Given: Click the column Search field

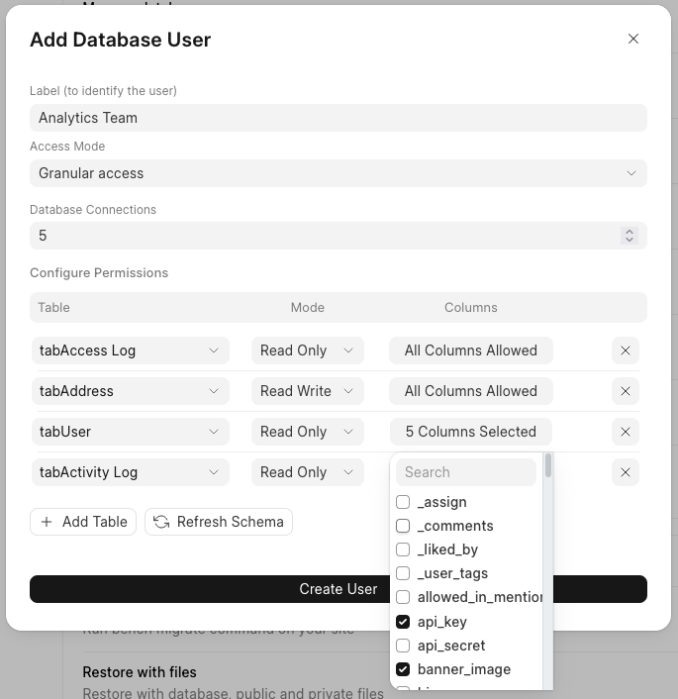Looking at the screenshot, I should [x=466, y=472].
